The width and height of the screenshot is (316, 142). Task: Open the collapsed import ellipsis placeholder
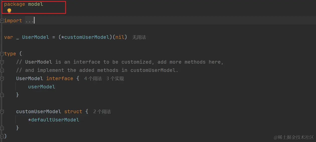coord(30,21)
